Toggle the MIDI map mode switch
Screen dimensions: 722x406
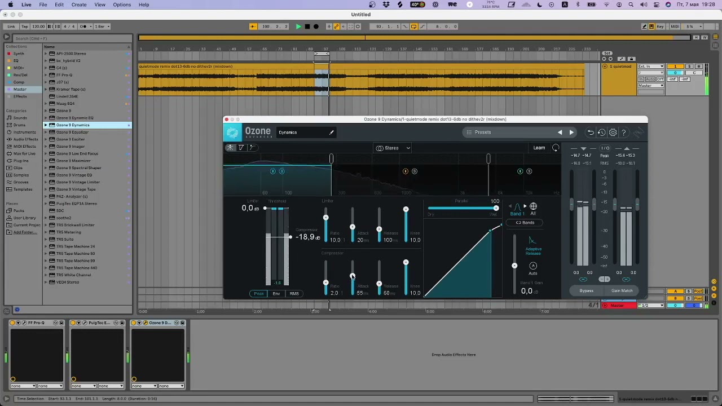(675, 27)
